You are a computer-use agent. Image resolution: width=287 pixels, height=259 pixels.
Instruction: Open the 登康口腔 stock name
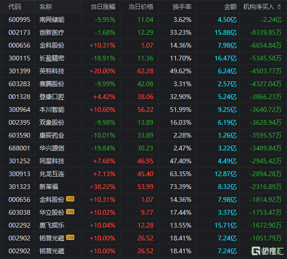click(52, 97)
